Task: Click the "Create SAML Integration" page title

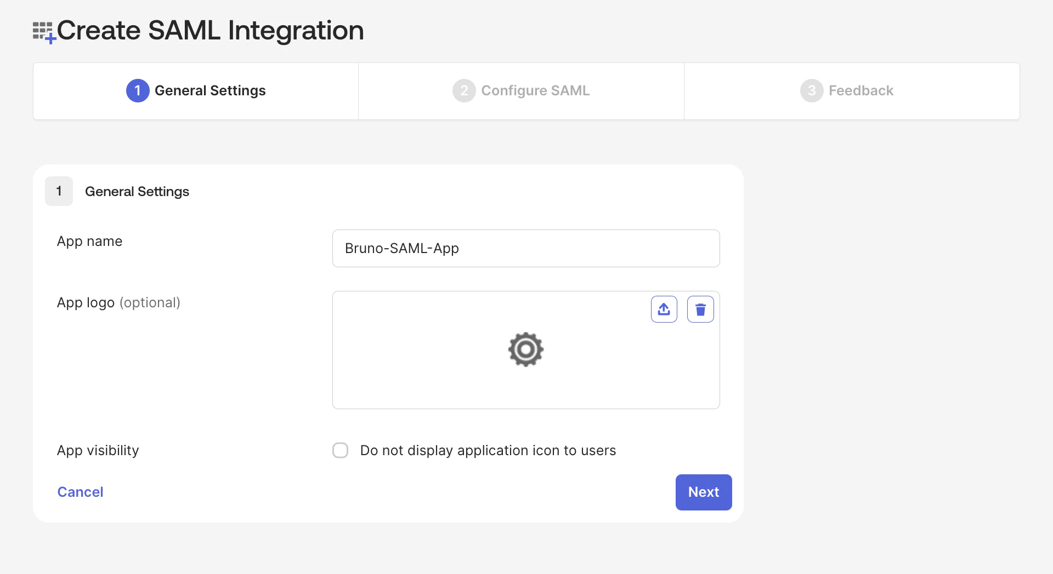Action: tap(211, 30)
